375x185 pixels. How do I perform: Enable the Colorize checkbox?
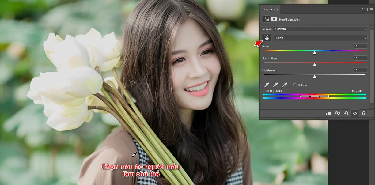295,85
